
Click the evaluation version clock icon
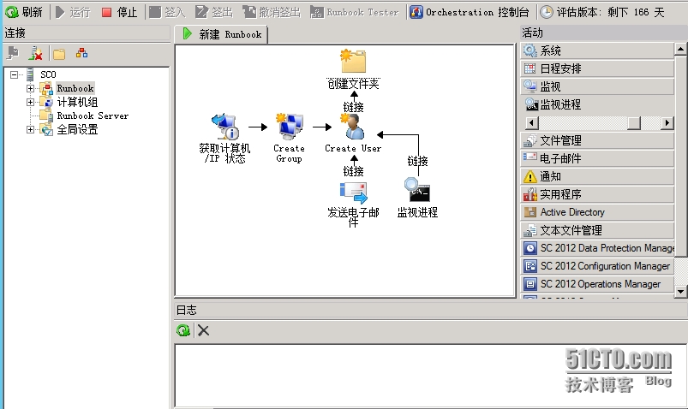(x=547, y=12)
